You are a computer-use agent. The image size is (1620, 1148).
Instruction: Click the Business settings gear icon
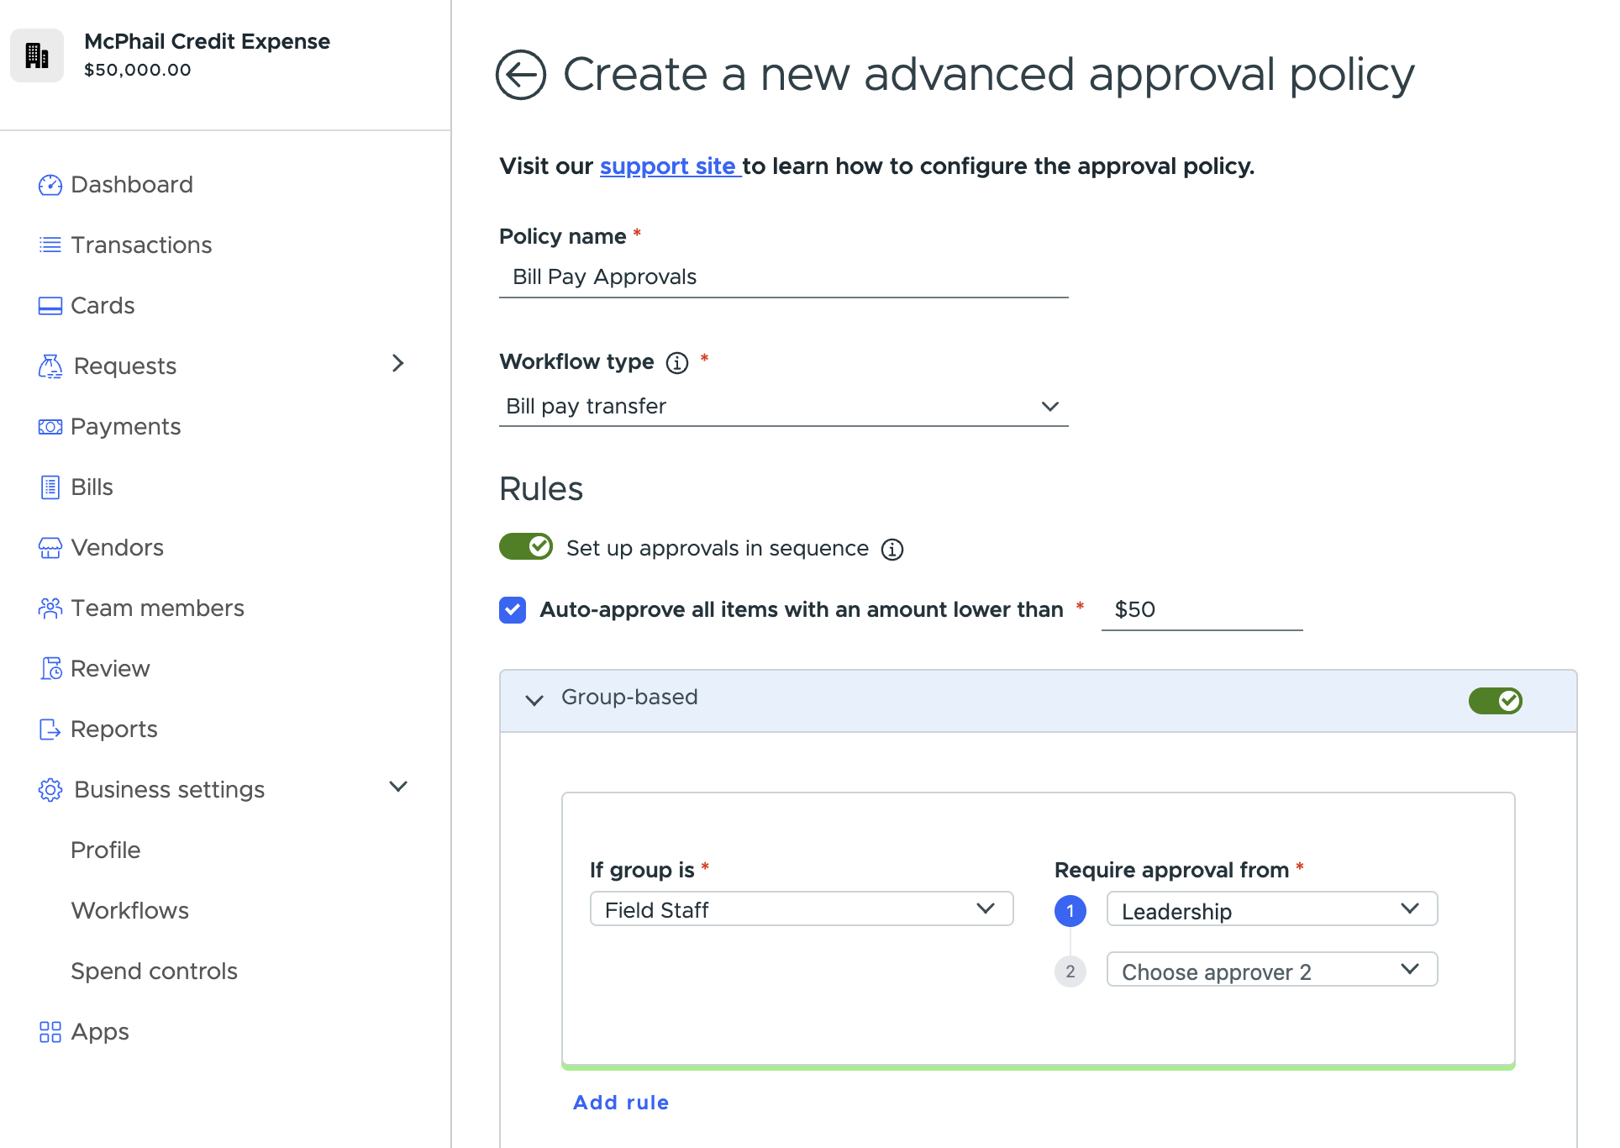click(x=50, y=790)
